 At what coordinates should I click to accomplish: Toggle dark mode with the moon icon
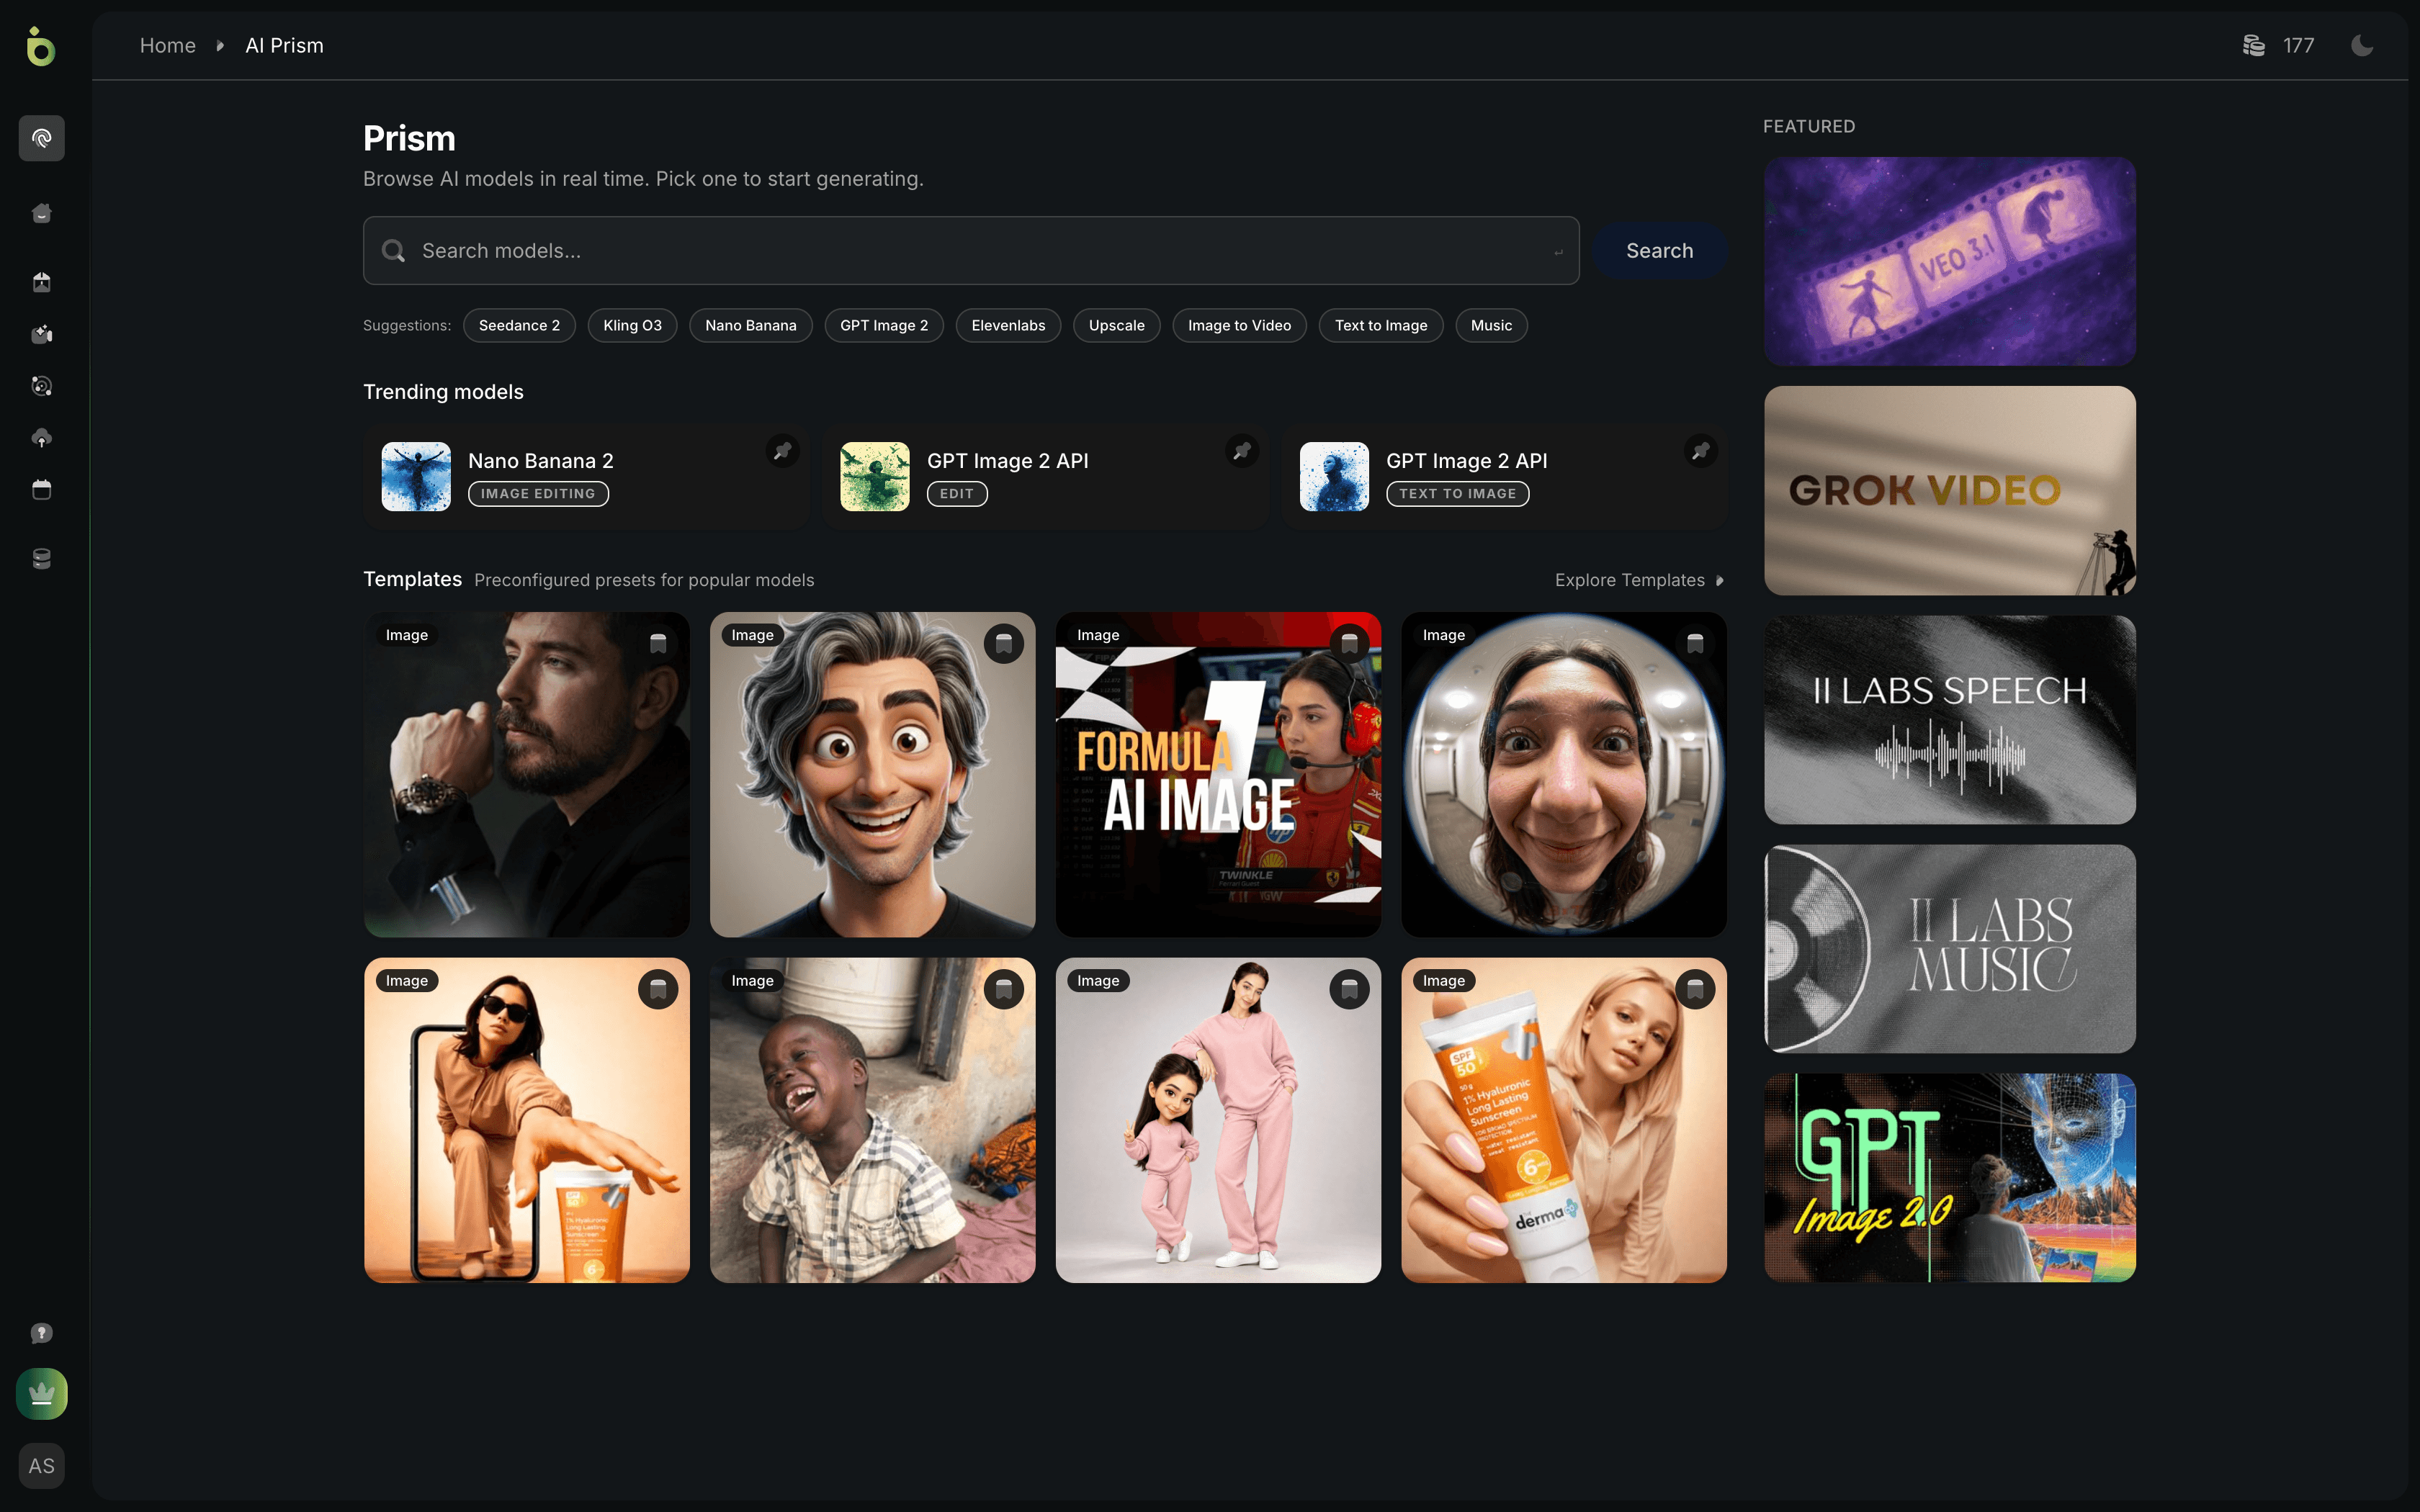pos(2362,46)
